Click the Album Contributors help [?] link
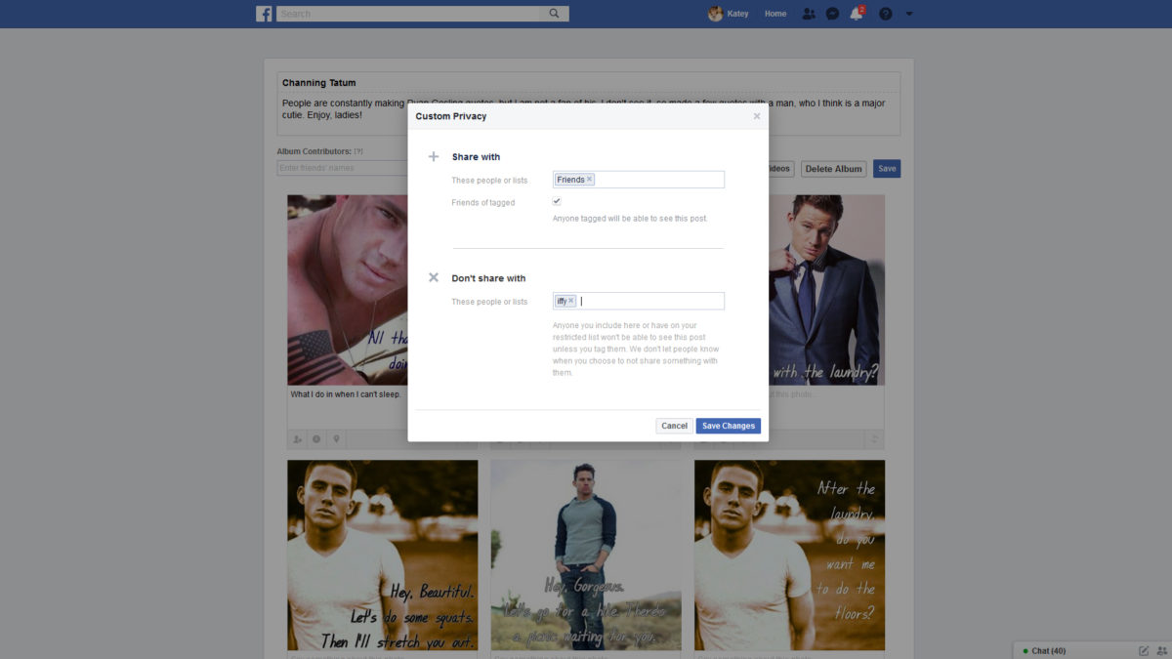1172x659 pixels. (358, 151)
